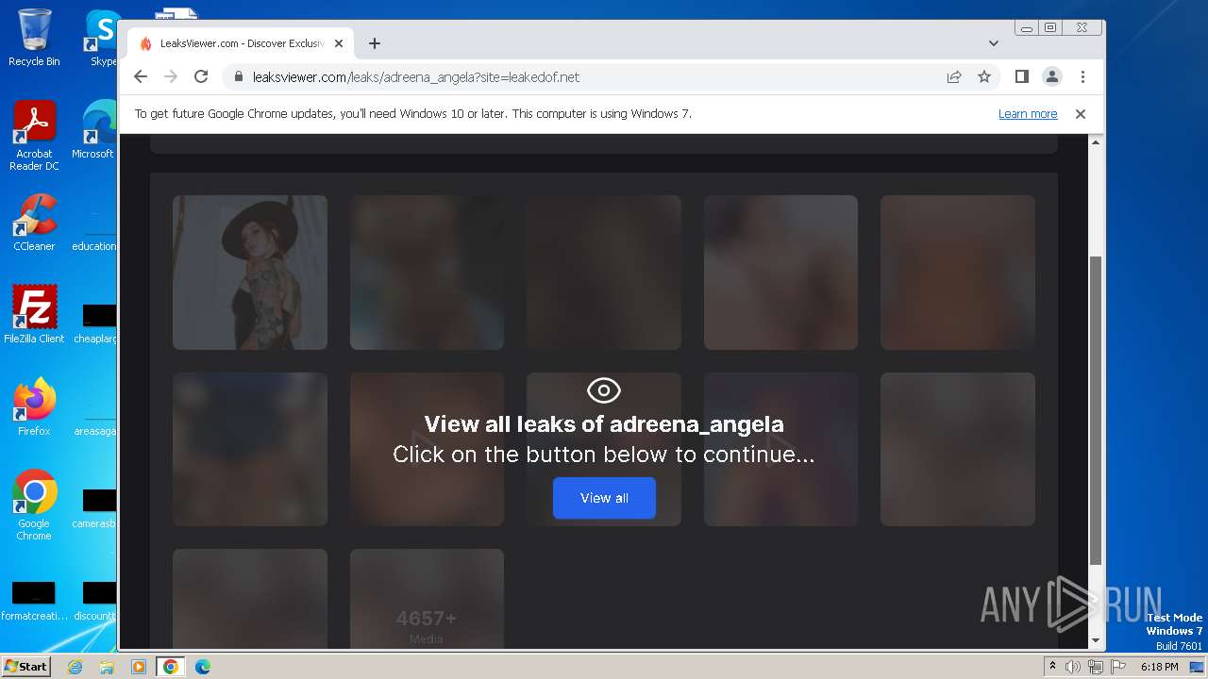The height and width of the screenshot is (679, 1208).
Task: Select the Chrome taskbar icon
Action: [x=170, y=667]
